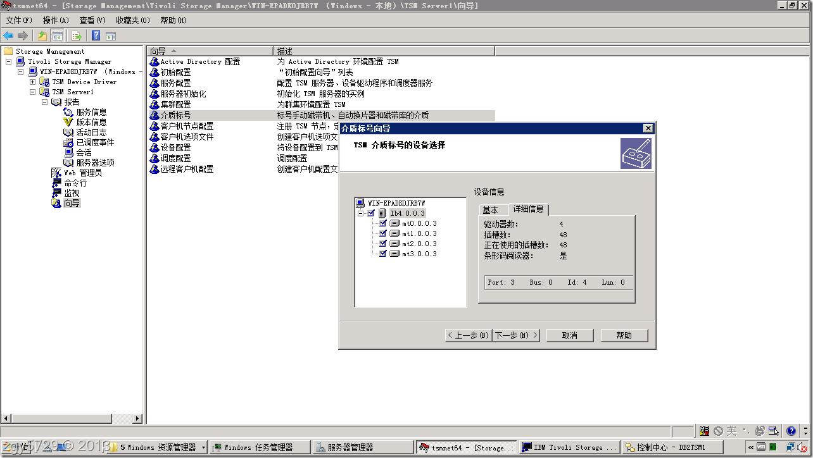Image resolution: width=813 pixels, height=458 pixels.
Task: Collapse 报告 tree node
Action: [44, 102]
